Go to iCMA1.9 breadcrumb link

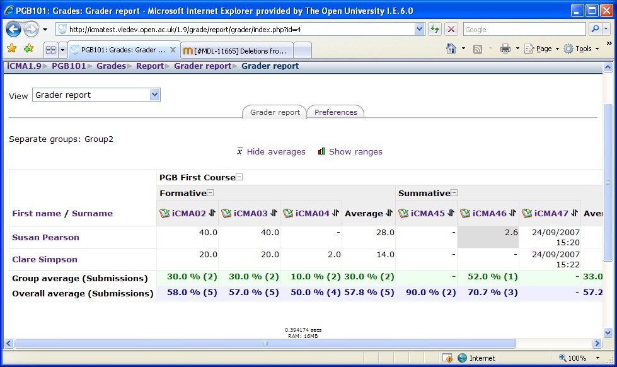tap(24, 66)
